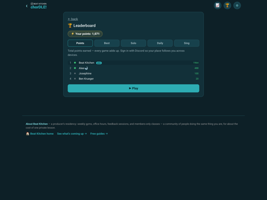Screen dimensions: 267x200
Task: Start a game with the Play button
Action: tap(133, 88)
